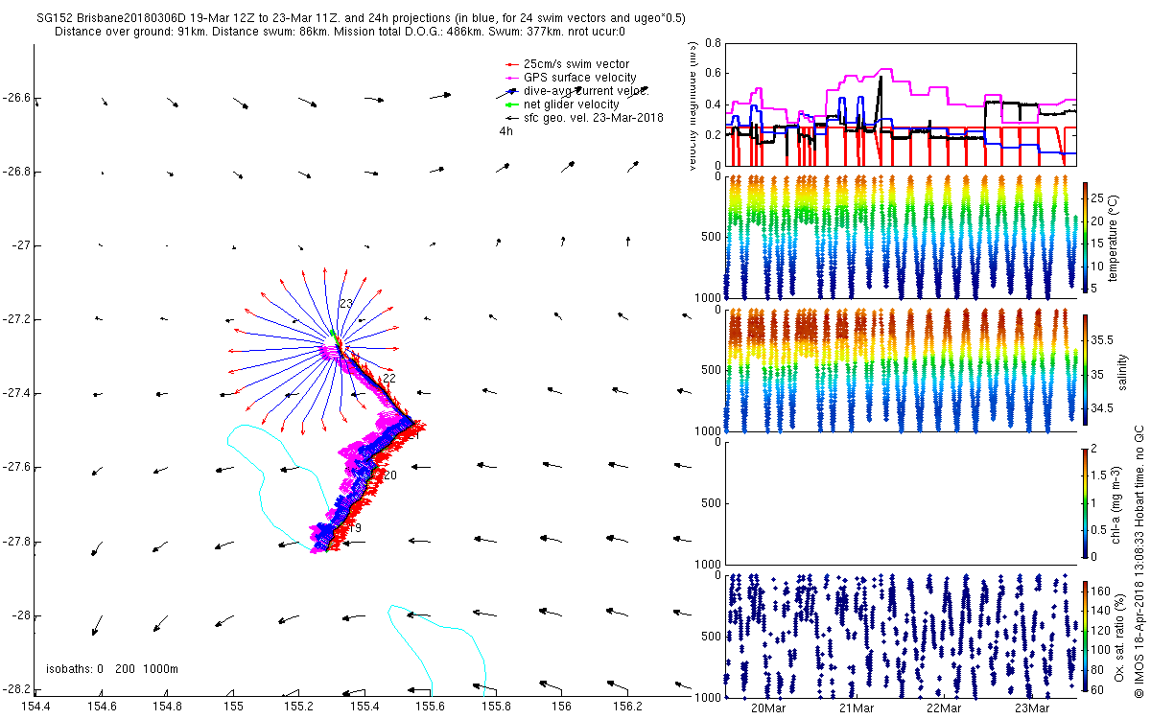Click the red swim vector legend marker
The height and width of the screenshot is (719, 1151).
[512, 64]
